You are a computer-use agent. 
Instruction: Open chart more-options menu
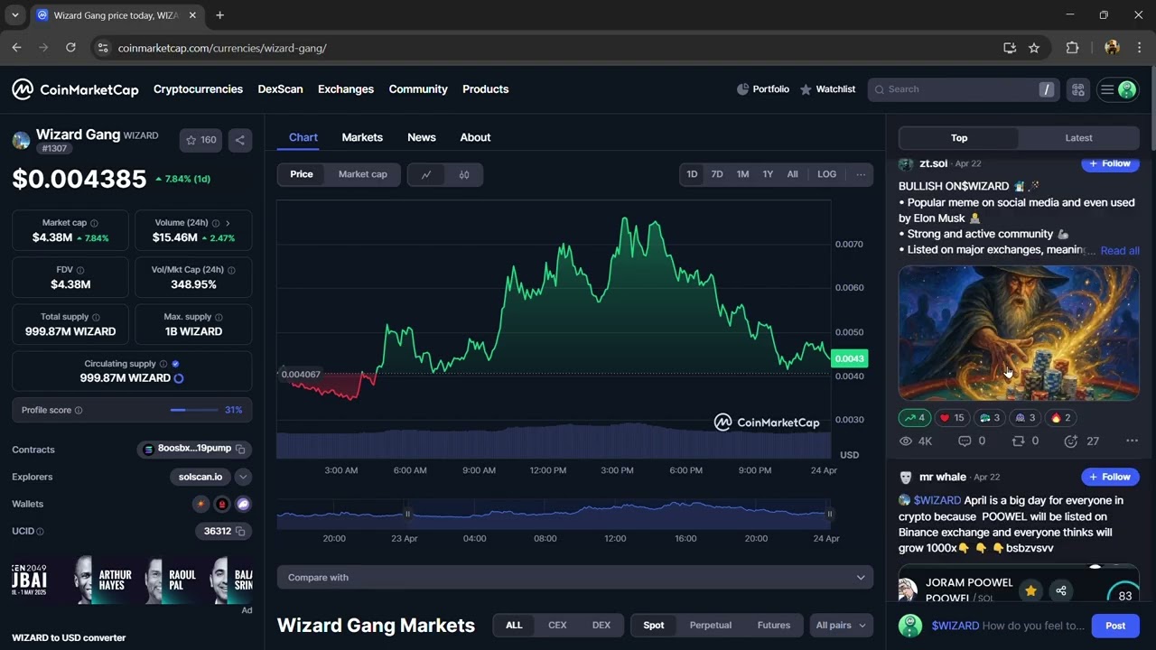(x=860, y=174)
